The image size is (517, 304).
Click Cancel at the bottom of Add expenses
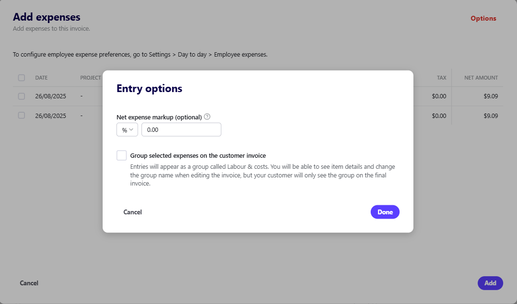tap(29, 283)
